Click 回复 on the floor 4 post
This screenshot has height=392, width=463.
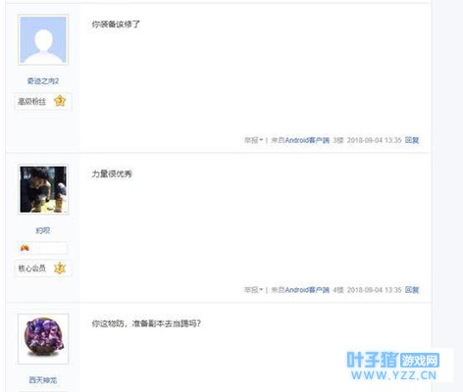[412, 290]
